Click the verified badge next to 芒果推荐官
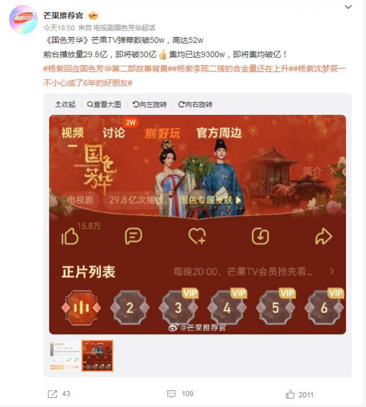Image resolution: width=366 pixels, height=407 pixels. [93, 16]
